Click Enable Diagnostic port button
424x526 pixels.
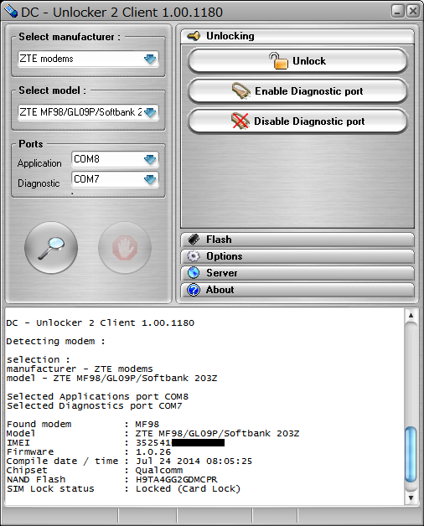pyautogui.click(x=297, y=91)
